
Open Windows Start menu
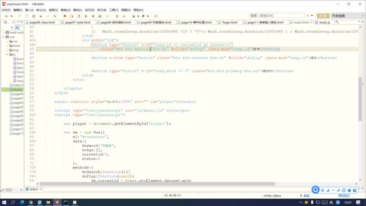(x=4, y=202)
